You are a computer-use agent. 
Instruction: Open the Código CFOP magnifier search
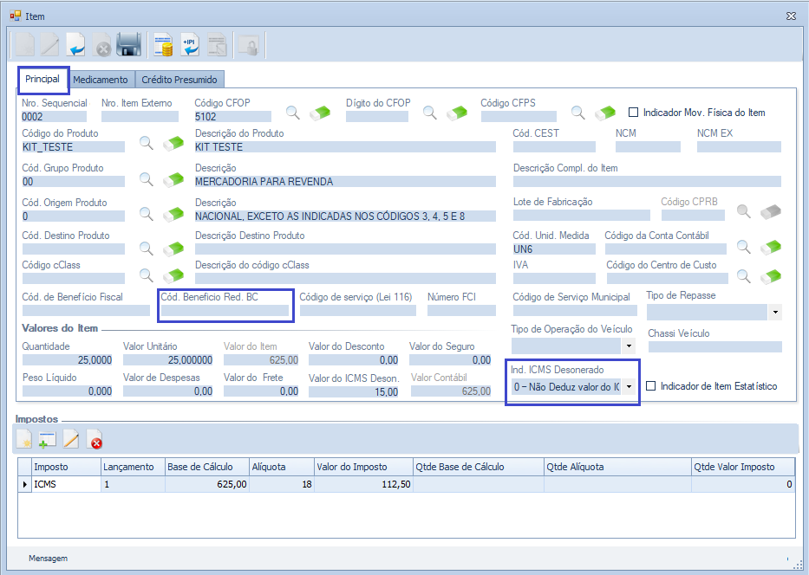pyautogui.click(x=293, y=113)
